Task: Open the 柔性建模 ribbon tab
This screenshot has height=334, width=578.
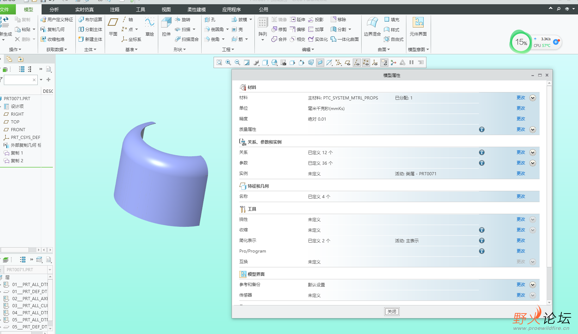Action: pos(197,10)
